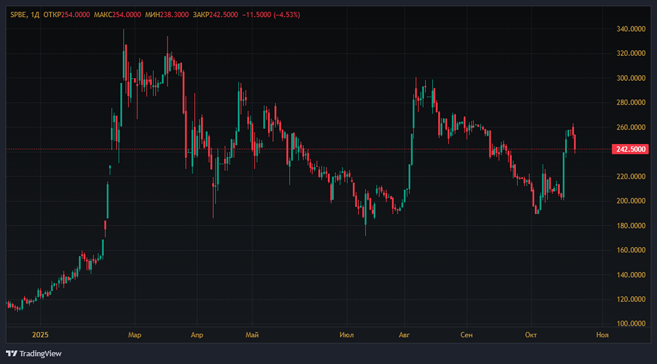657x364 pixels.
Task: Click the ОТКР 254.0000 open value
Action: 66,14
